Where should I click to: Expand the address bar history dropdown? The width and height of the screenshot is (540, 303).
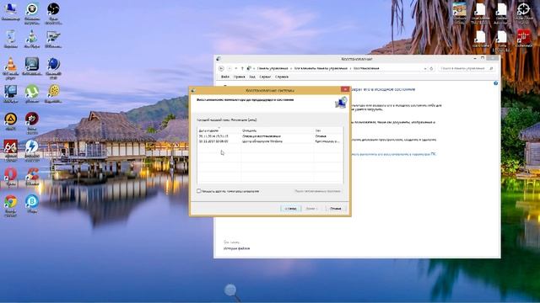tap(425, 69)
